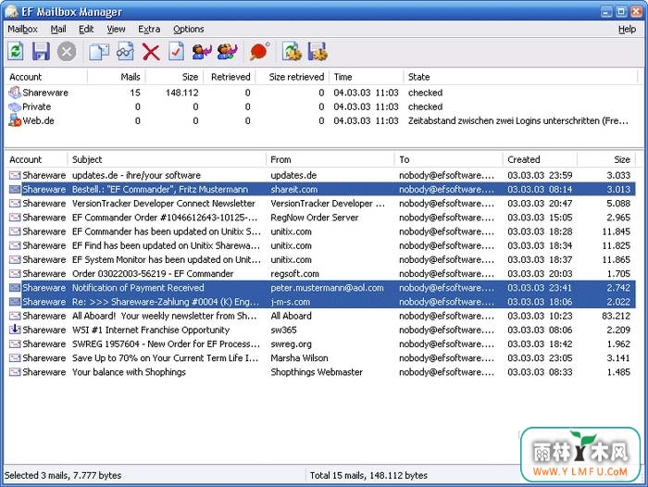Click the page with red checkmark icon

(x=177, y=52)
